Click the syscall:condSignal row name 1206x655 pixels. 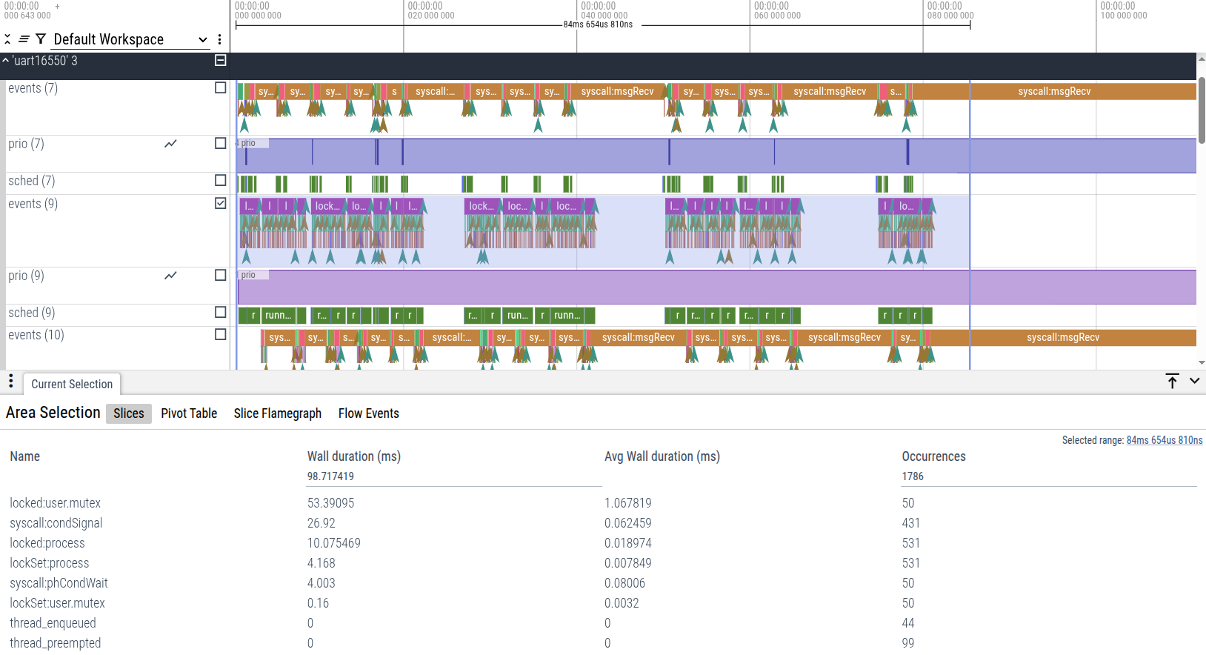(56, 523)
